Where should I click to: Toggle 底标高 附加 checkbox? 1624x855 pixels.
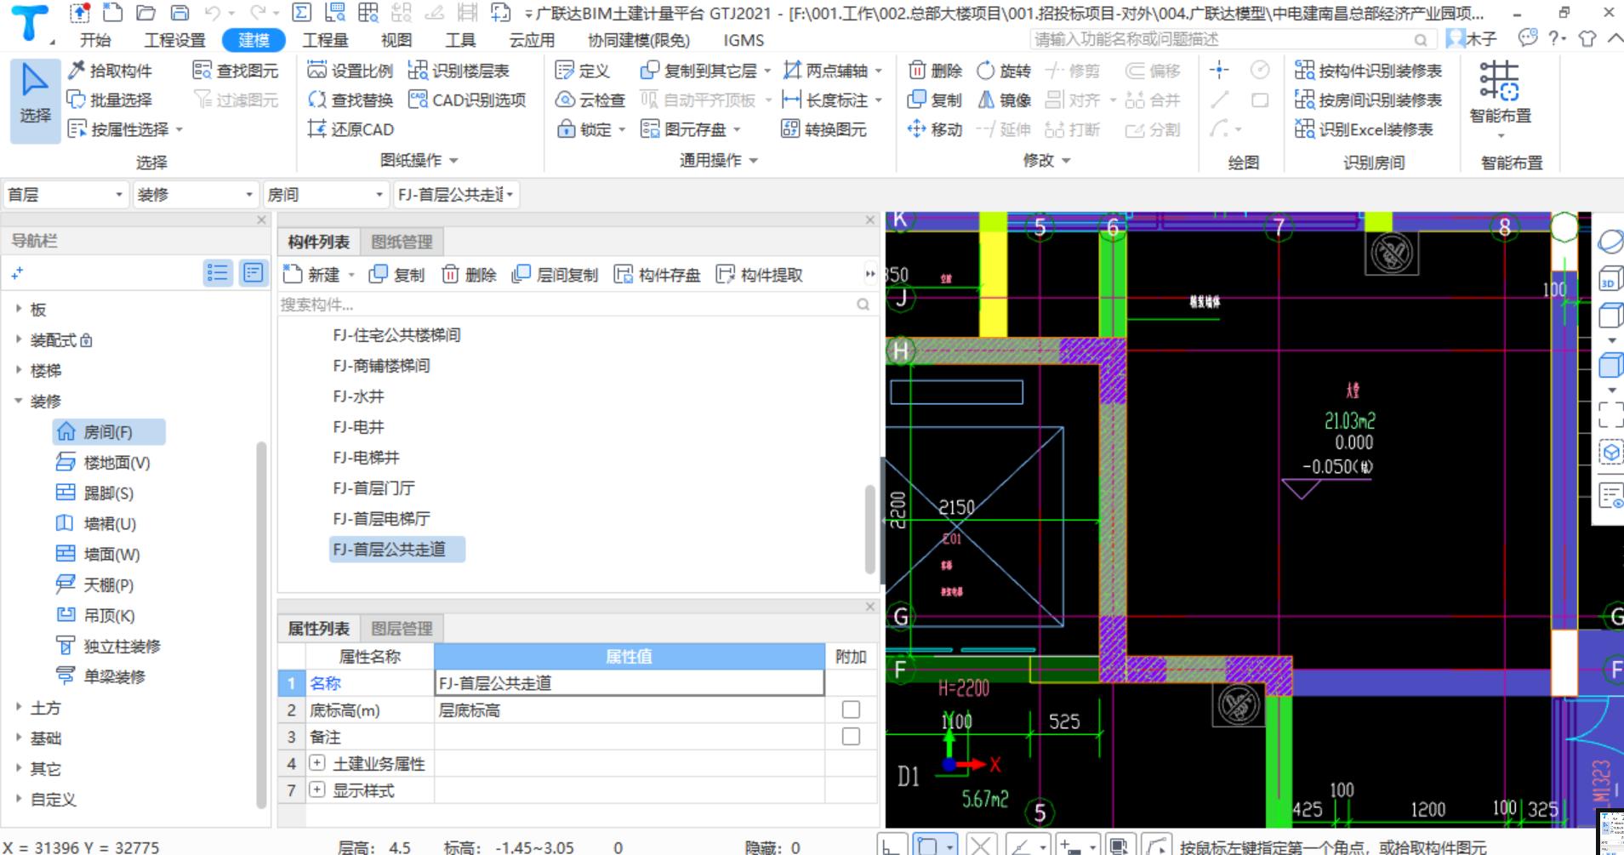coord(851,710)
